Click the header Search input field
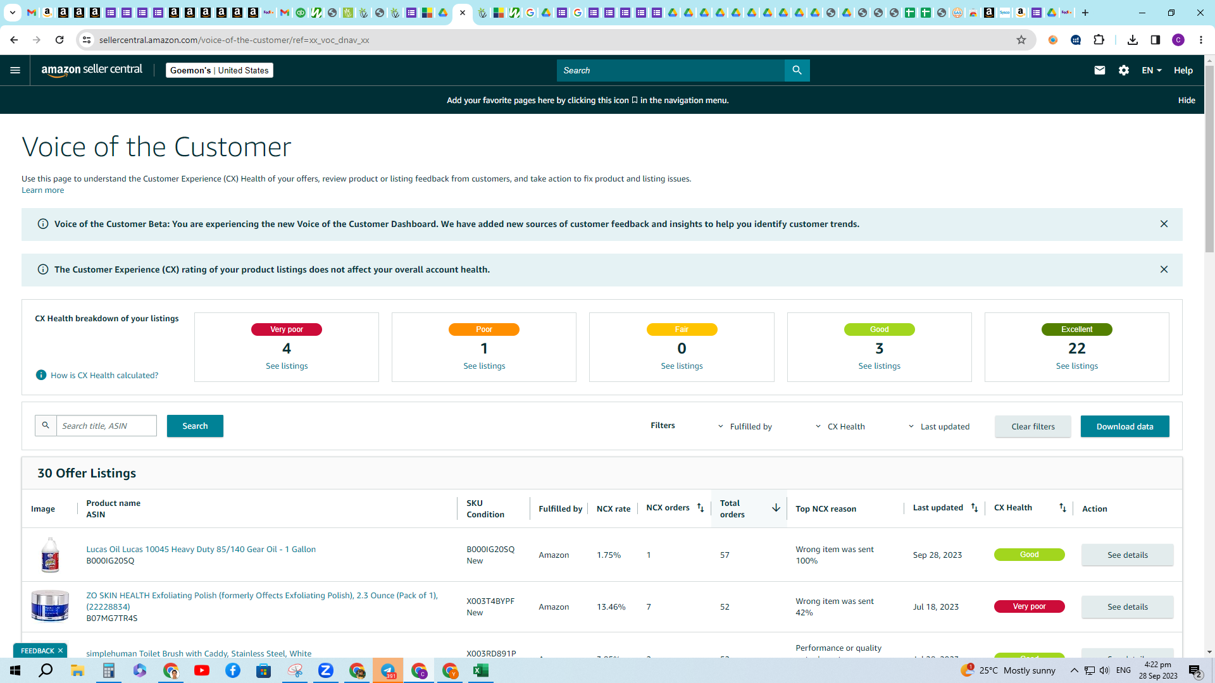Viewport: 1215px width, 683px height. click(x=670, y=70)
